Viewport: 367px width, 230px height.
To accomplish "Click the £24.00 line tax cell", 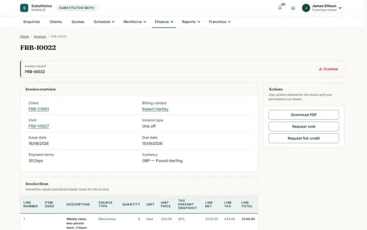I will tap(230, 219).
